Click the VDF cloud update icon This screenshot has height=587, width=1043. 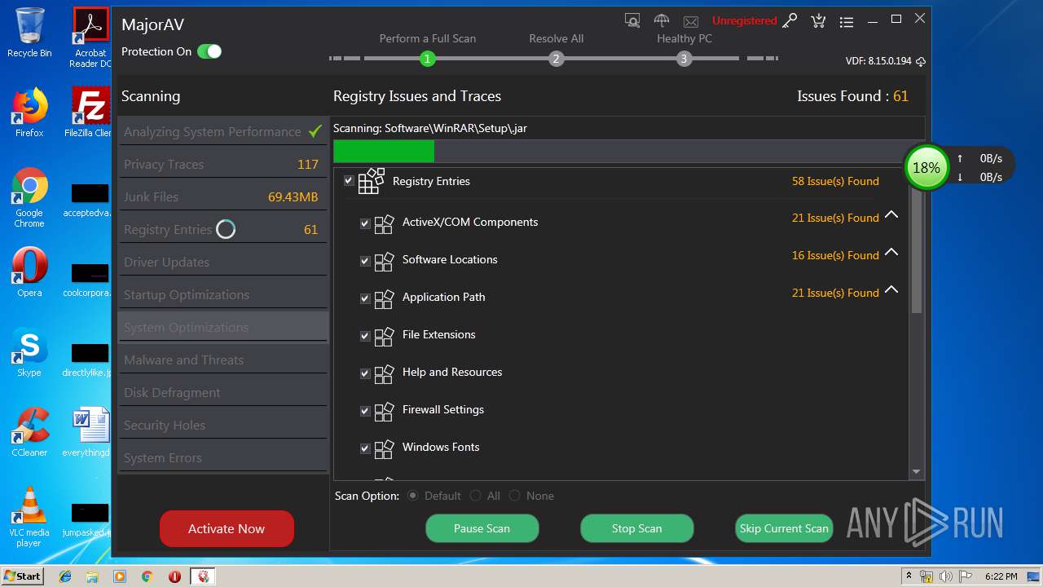point(921,61)
